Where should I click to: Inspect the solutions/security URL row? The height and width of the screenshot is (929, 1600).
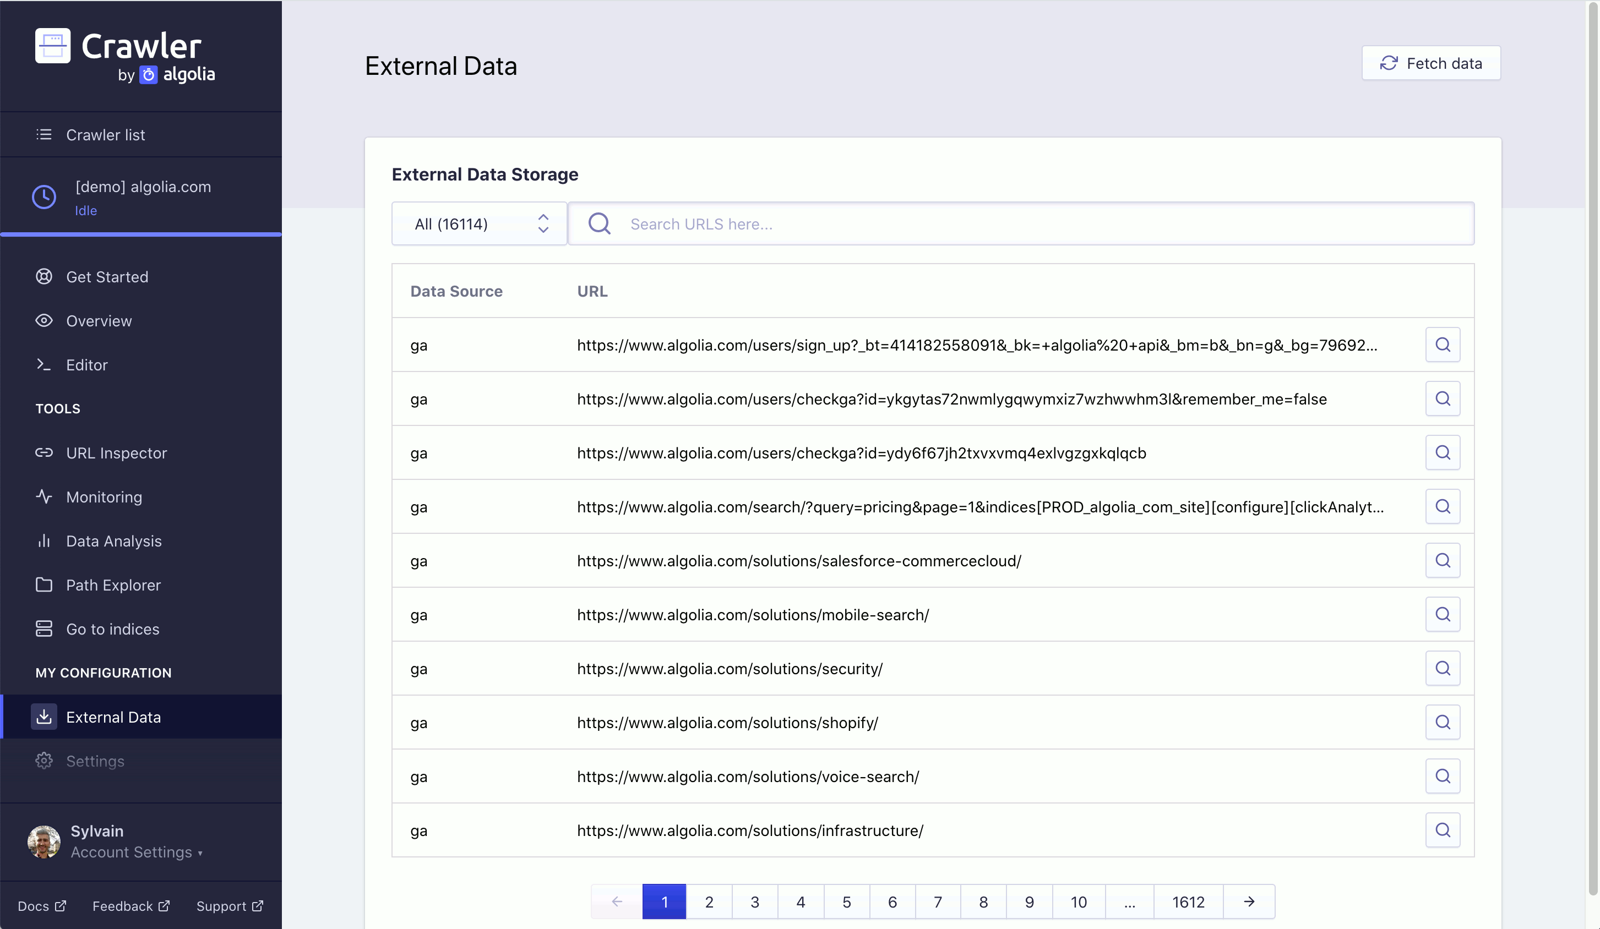pos(1443,668)
